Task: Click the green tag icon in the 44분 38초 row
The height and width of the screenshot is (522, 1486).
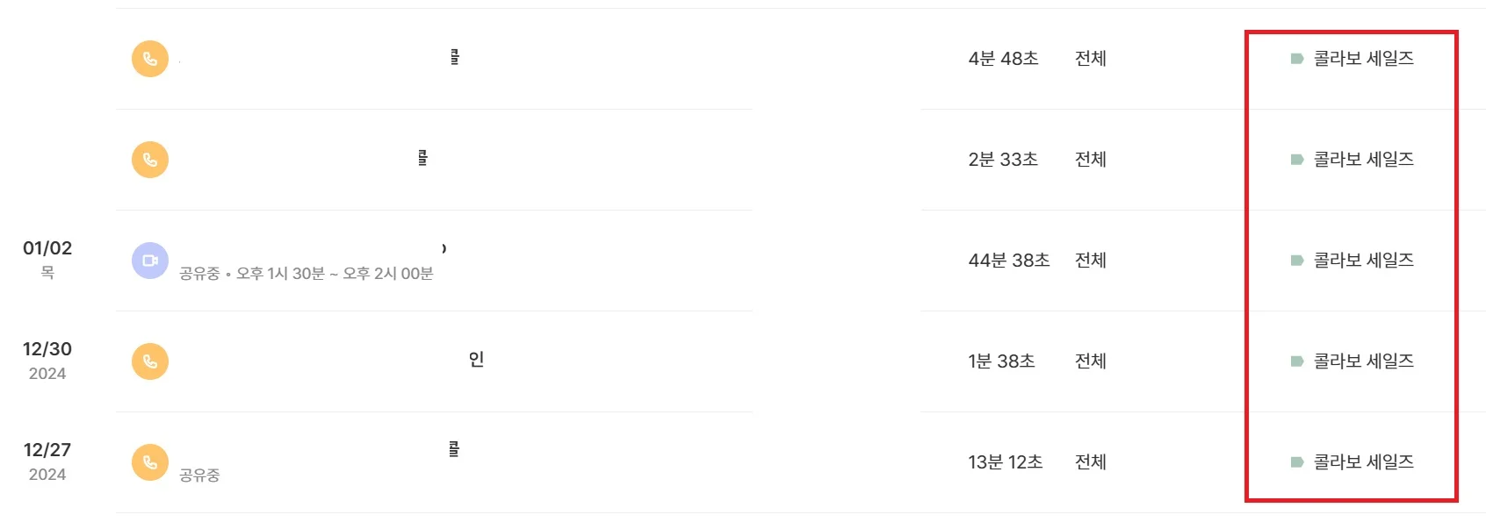Action: (1296, 261)
